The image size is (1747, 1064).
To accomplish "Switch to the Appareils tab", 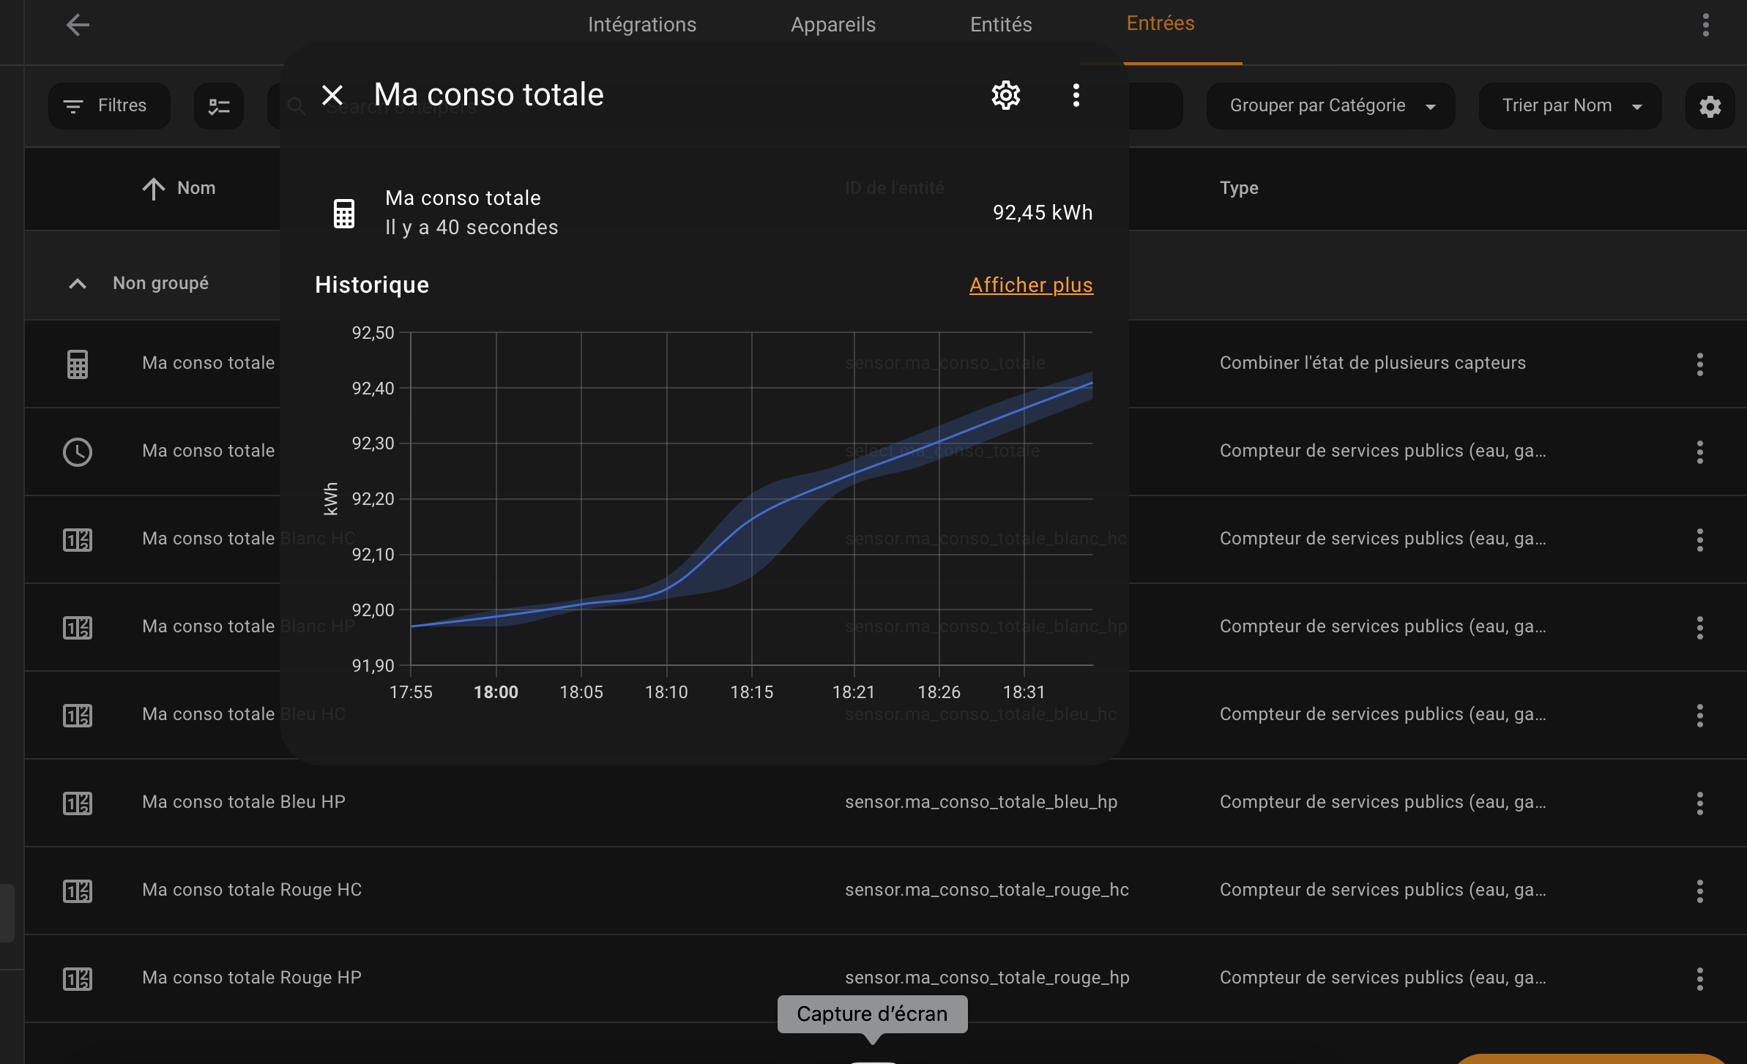I will [833, 24].
